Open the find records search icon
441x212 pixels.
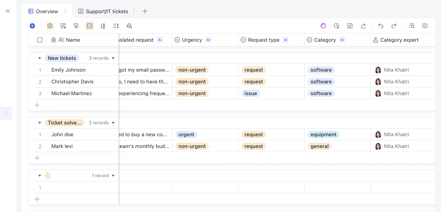(x=412, y=26)
